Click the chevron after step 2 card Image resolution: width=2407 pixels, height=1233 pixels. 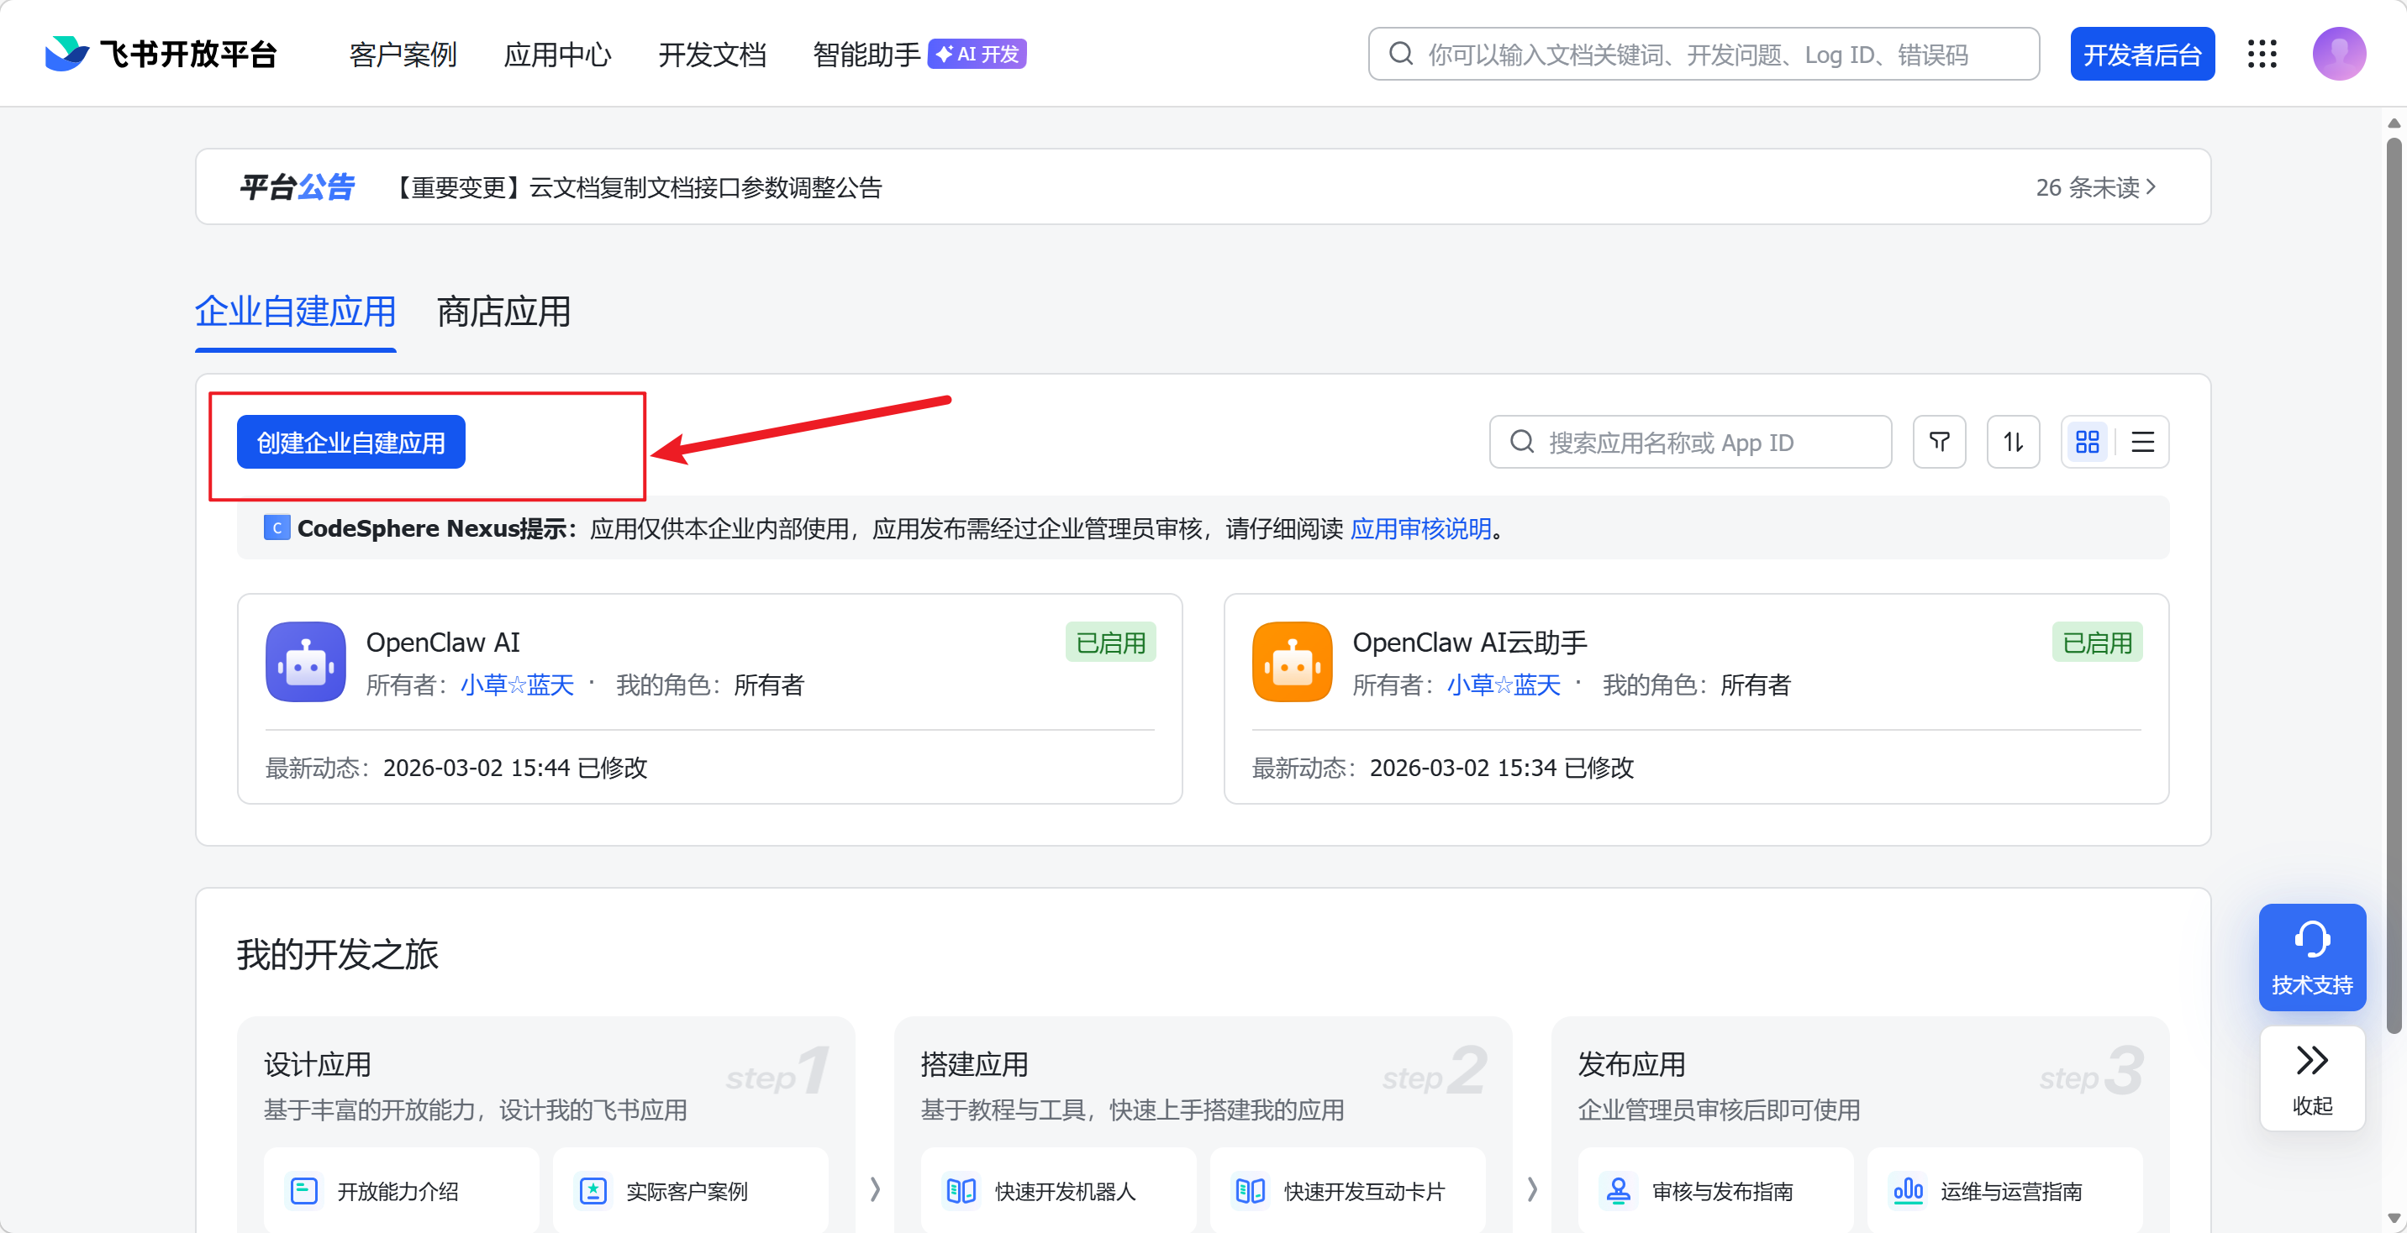1531,1189
